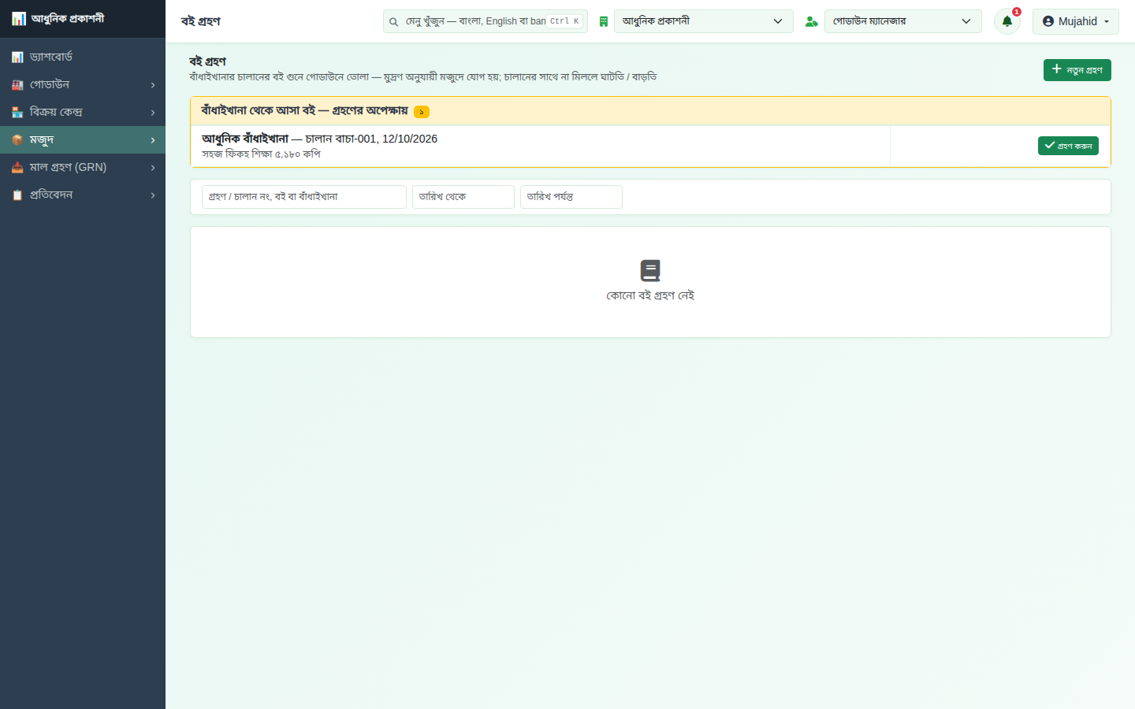1135x709 pixels.
Task: Click the মজুদ package icon
Action: pos(17,140)
